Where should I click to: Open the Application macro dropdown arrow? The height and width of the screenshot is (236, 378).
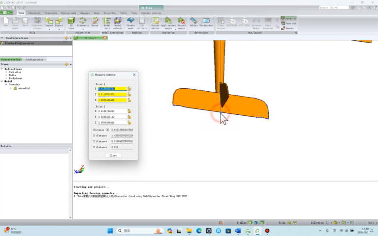coord(176,29)
